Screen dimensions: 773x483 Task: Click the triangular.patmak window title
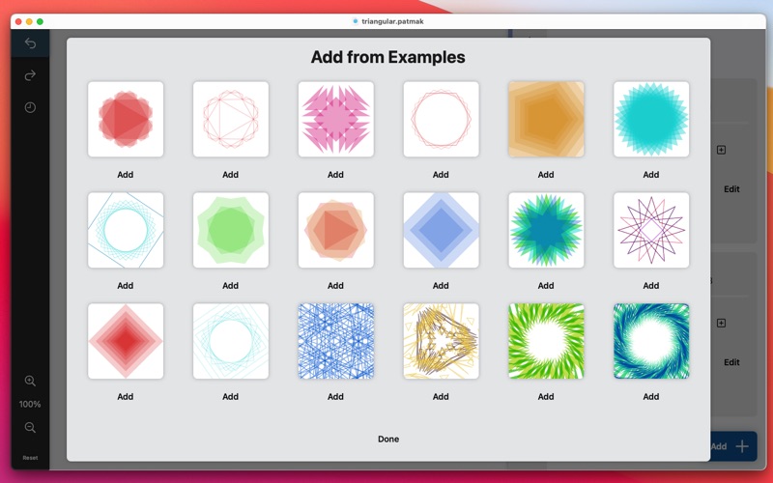pyautogui.click(x=392, y=21)
